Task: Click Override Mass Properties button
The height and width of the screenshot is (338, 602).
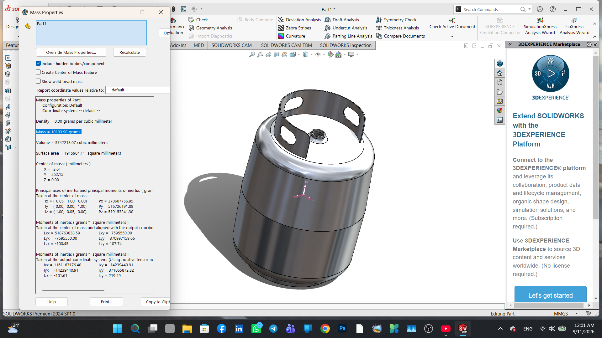Action: point(71,52)
